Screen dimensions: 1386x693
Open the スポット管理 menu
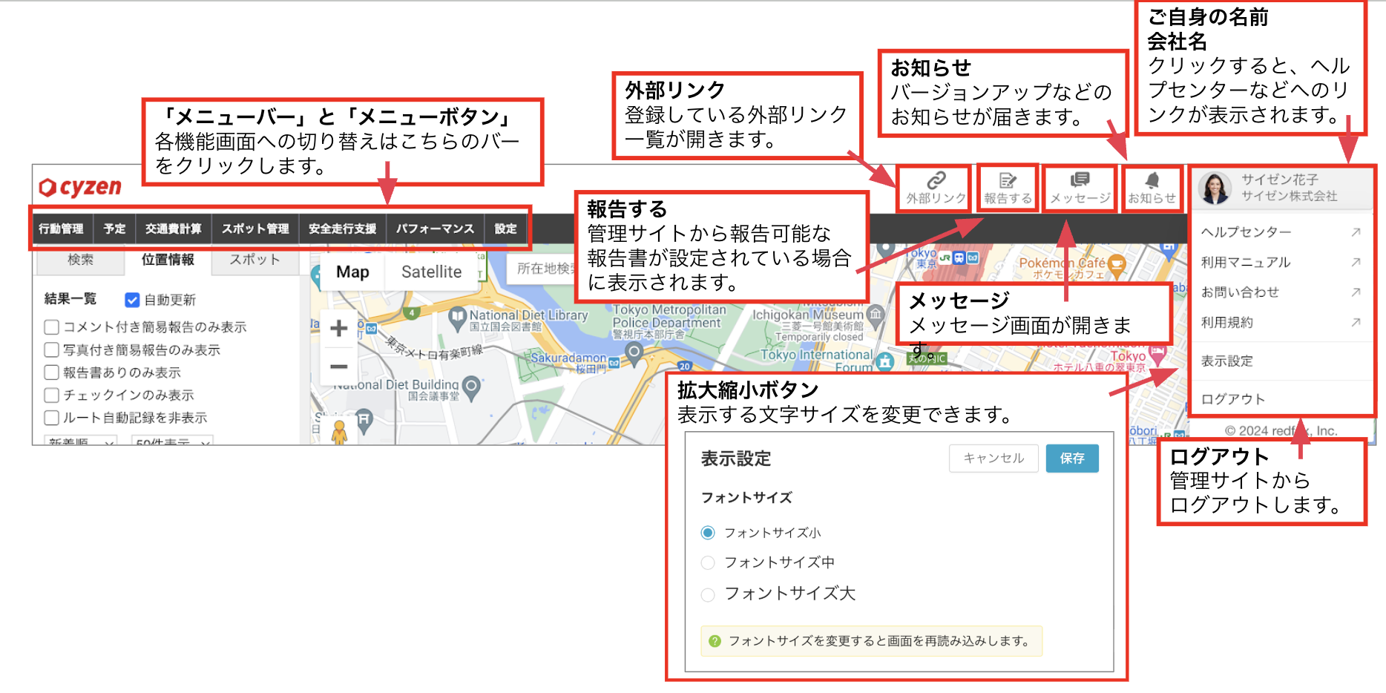(255, 229)
